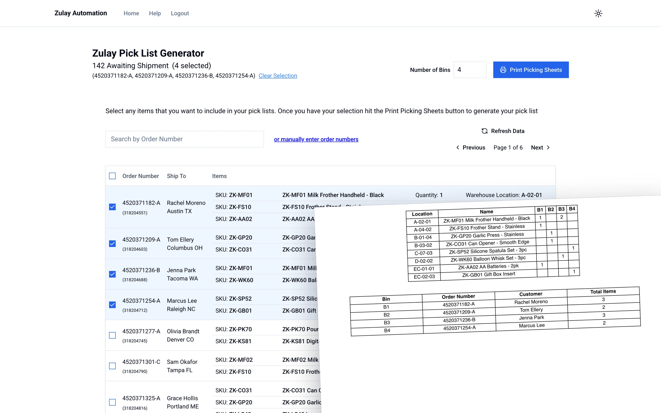Click 'SKU: ZK-SP52' in Marcus Lee's order
This screenshot has height=413, width=661.
pyautogui.click(x=234, y=298)
